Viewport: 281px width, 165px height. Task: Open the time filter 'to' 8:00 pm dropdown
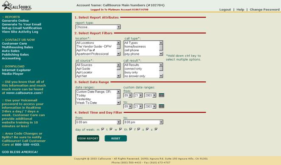click(143, 122)
